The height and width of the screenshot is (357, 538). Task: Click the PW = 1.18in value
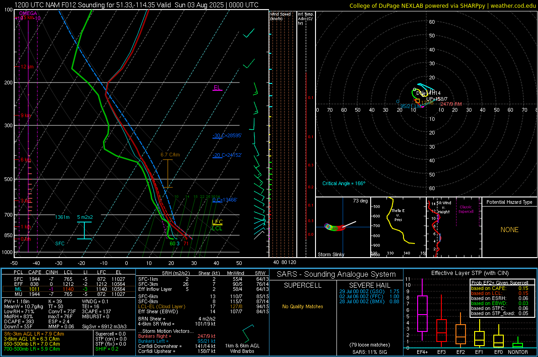17,302
